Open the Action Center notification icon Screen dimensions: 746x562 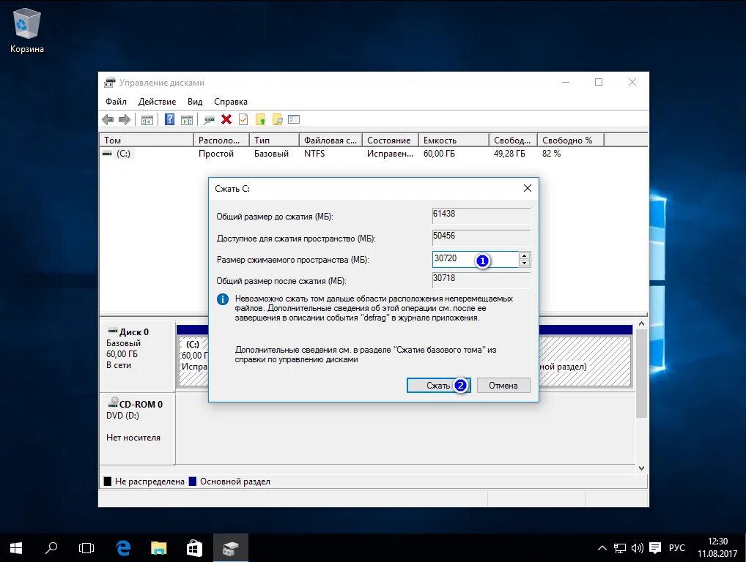655,548
